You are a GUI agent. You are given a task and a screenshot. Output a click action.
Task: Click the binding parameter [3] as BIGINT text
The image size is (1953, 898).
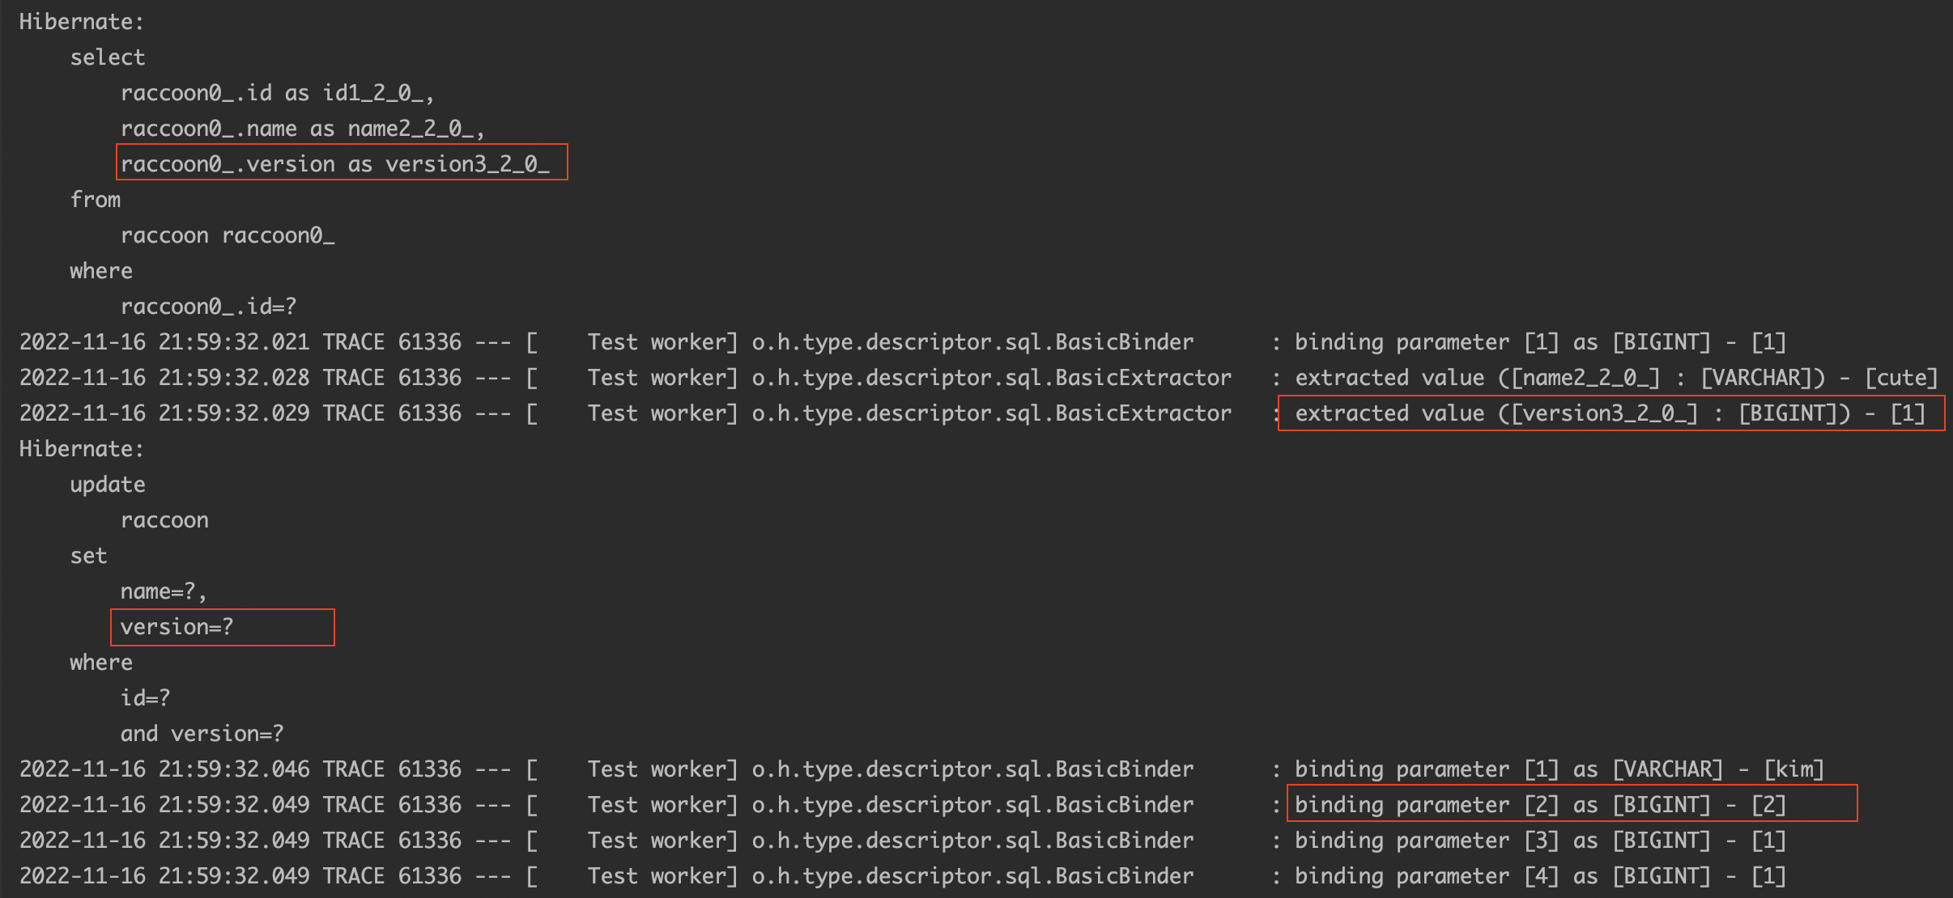click(1539, 841)
